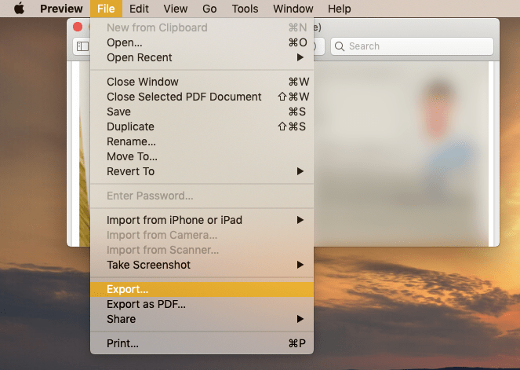
Task: Select Export as PDF... item
Action: (202, 304)
